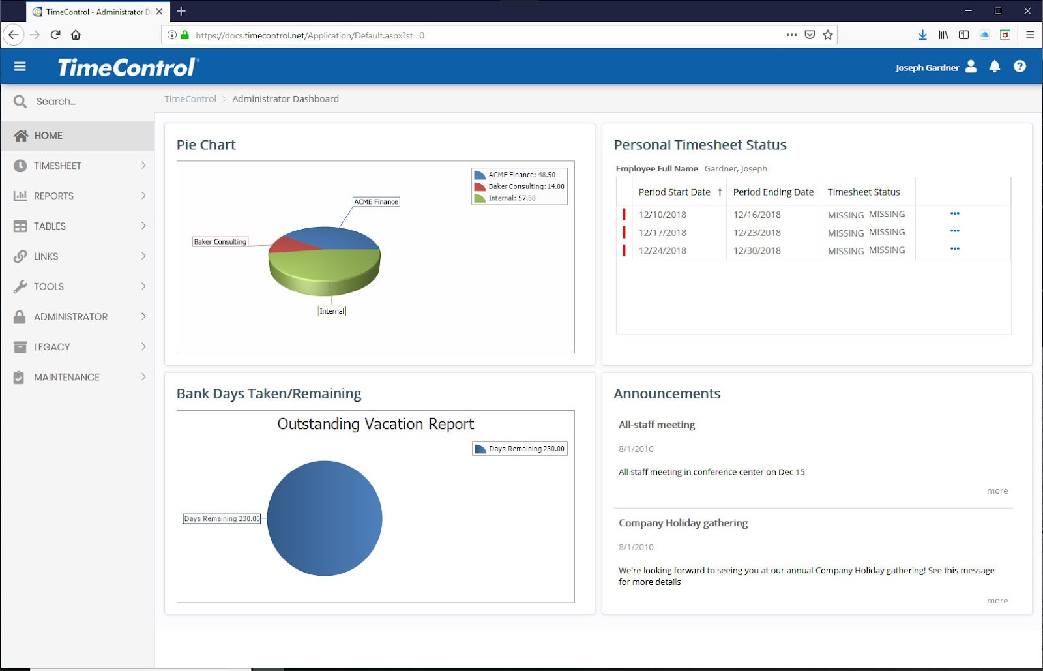Save page to Pocket
1043x671 pixels.
pos(810,35)
